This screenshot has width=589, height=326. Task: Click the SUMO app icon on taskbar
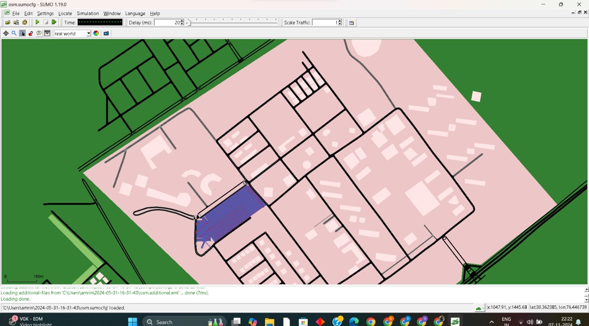point(455,322)
